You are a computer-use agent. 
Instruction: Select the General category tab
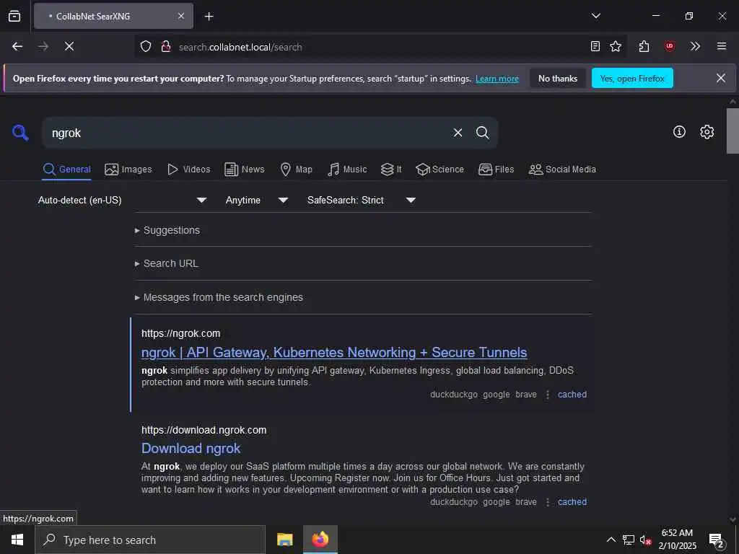[x=66, y=170]
